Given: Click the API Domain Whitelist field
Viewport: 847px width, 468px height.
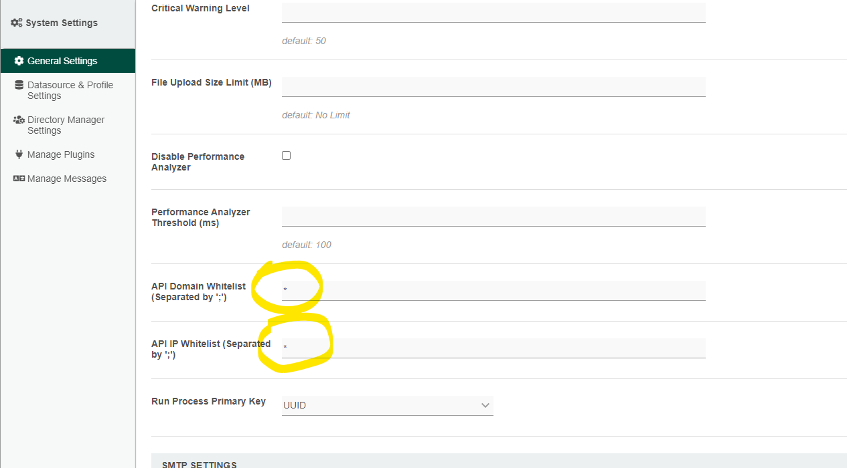Looking at the screenshot, I should (493, 291).
